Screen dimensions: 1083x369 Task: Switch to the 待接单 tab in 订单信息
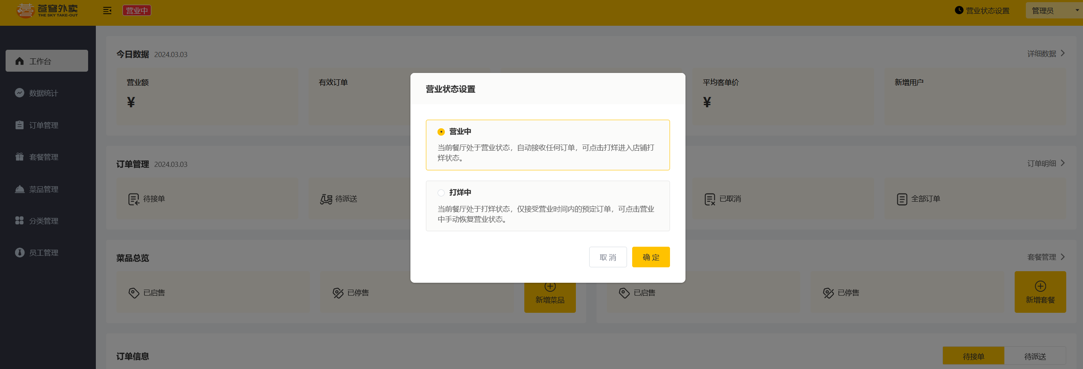973,356
